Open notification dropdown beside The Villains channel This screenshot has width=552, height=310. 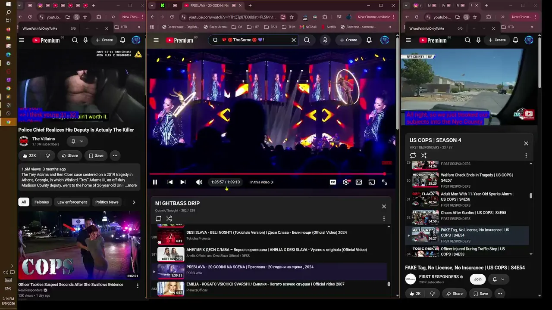click(x=77, y=141)
